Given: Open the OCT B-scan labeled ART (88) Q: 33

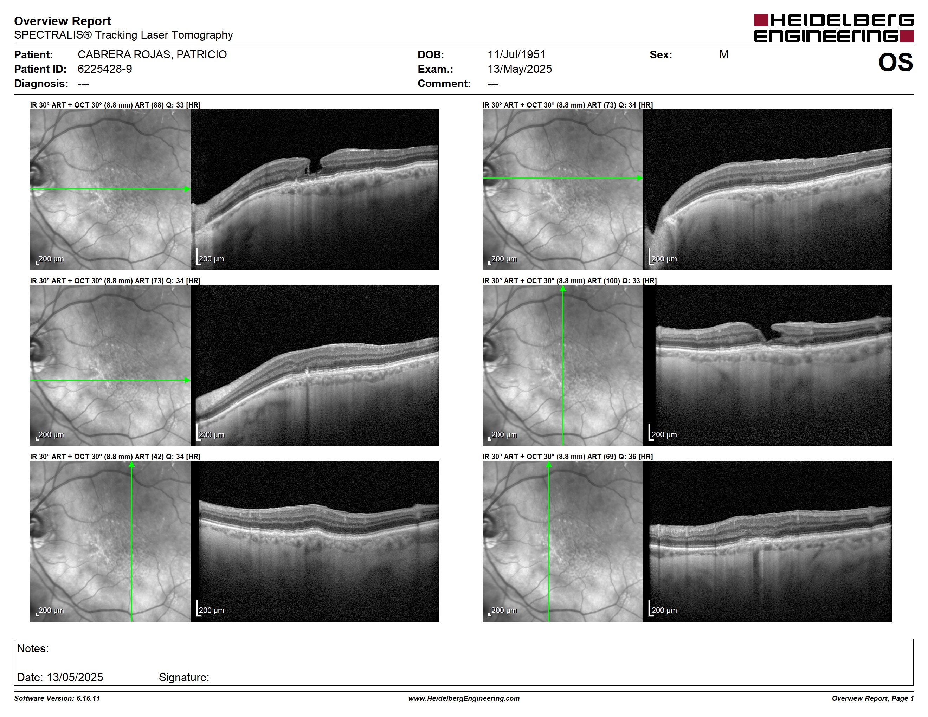Looking at the screenshot, I should (315, 189).
